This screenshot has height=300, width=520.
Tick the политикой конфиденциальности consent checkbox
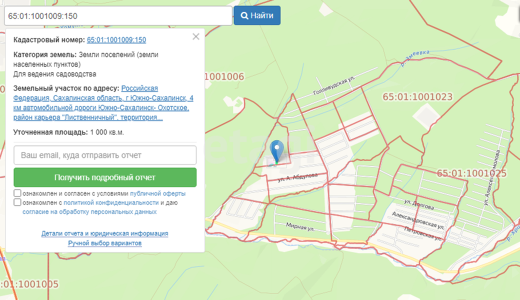click(x=18, y=202)
